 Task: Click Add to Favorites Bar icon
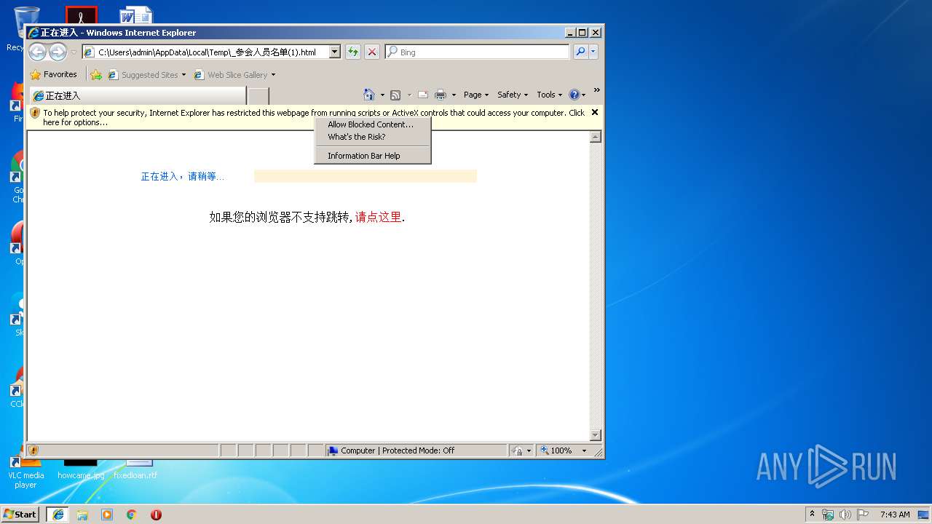96,74
